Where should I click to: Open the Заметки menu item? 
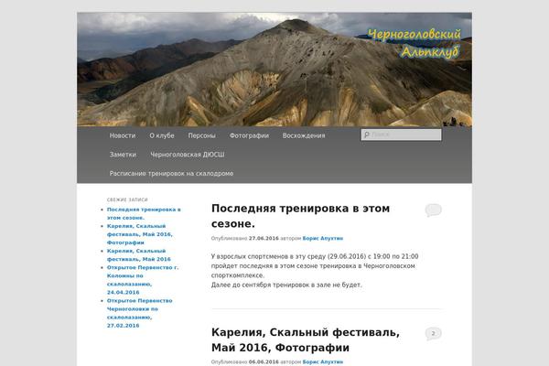click(x=123, y=155)
